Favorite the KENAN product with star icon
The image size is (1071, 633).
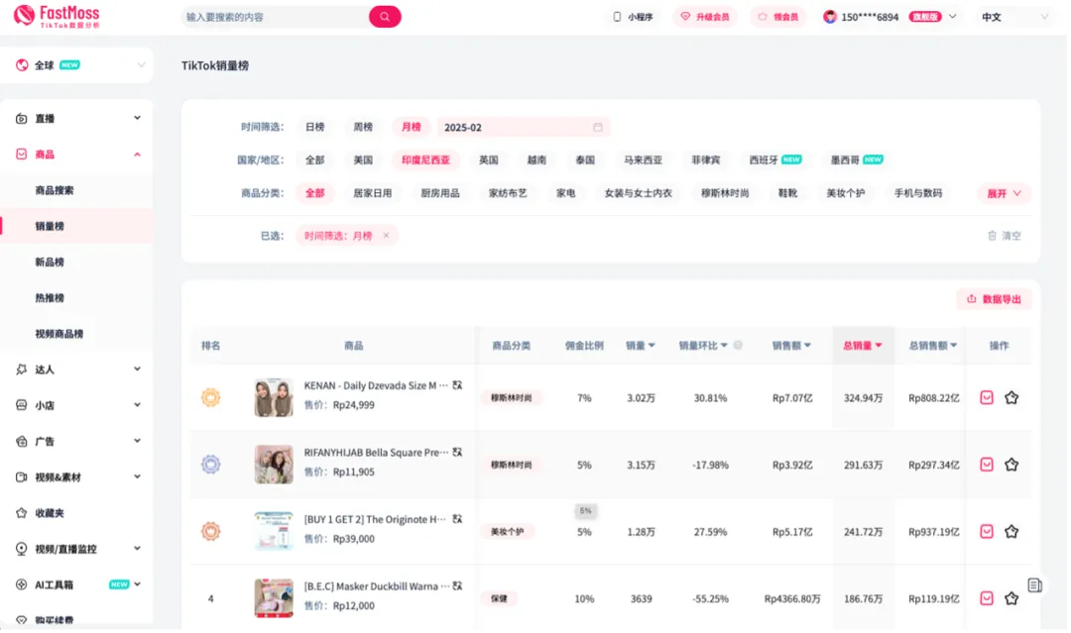1013,398
